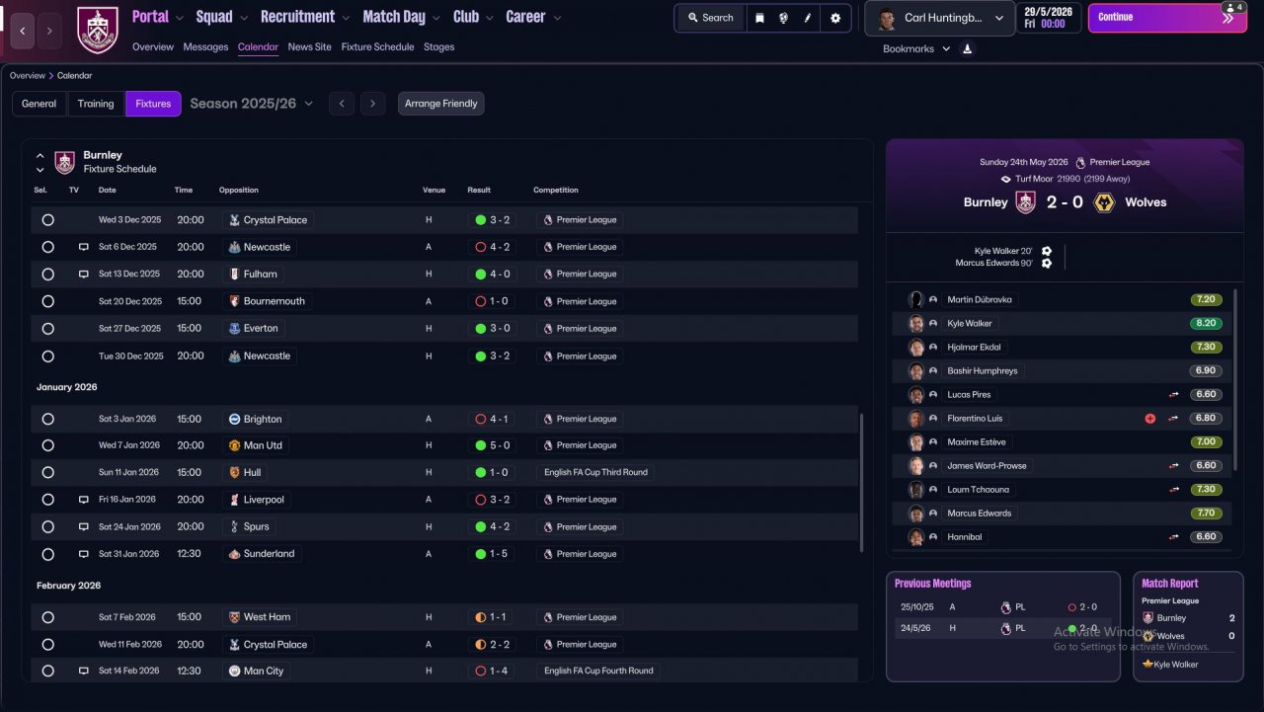
Task: Open the bookmark icon in the top toolbar
Action: (x=759, y=18)
